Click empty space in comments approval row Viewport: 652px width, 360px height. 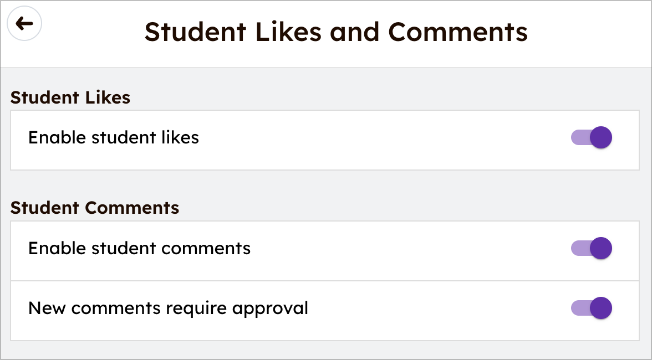[438, 309]
